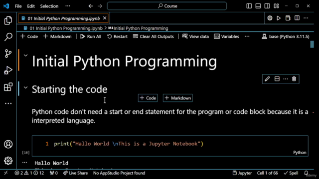Close the 01 Initial Python Programming.ipynb tab
Viewport: 319px width, 179px height.
(105, 18)
